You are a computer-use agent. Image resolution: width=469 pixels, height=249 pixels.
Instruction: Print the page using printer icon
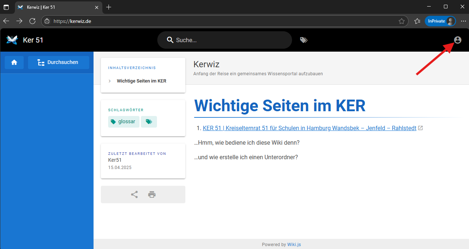(152, 194)
